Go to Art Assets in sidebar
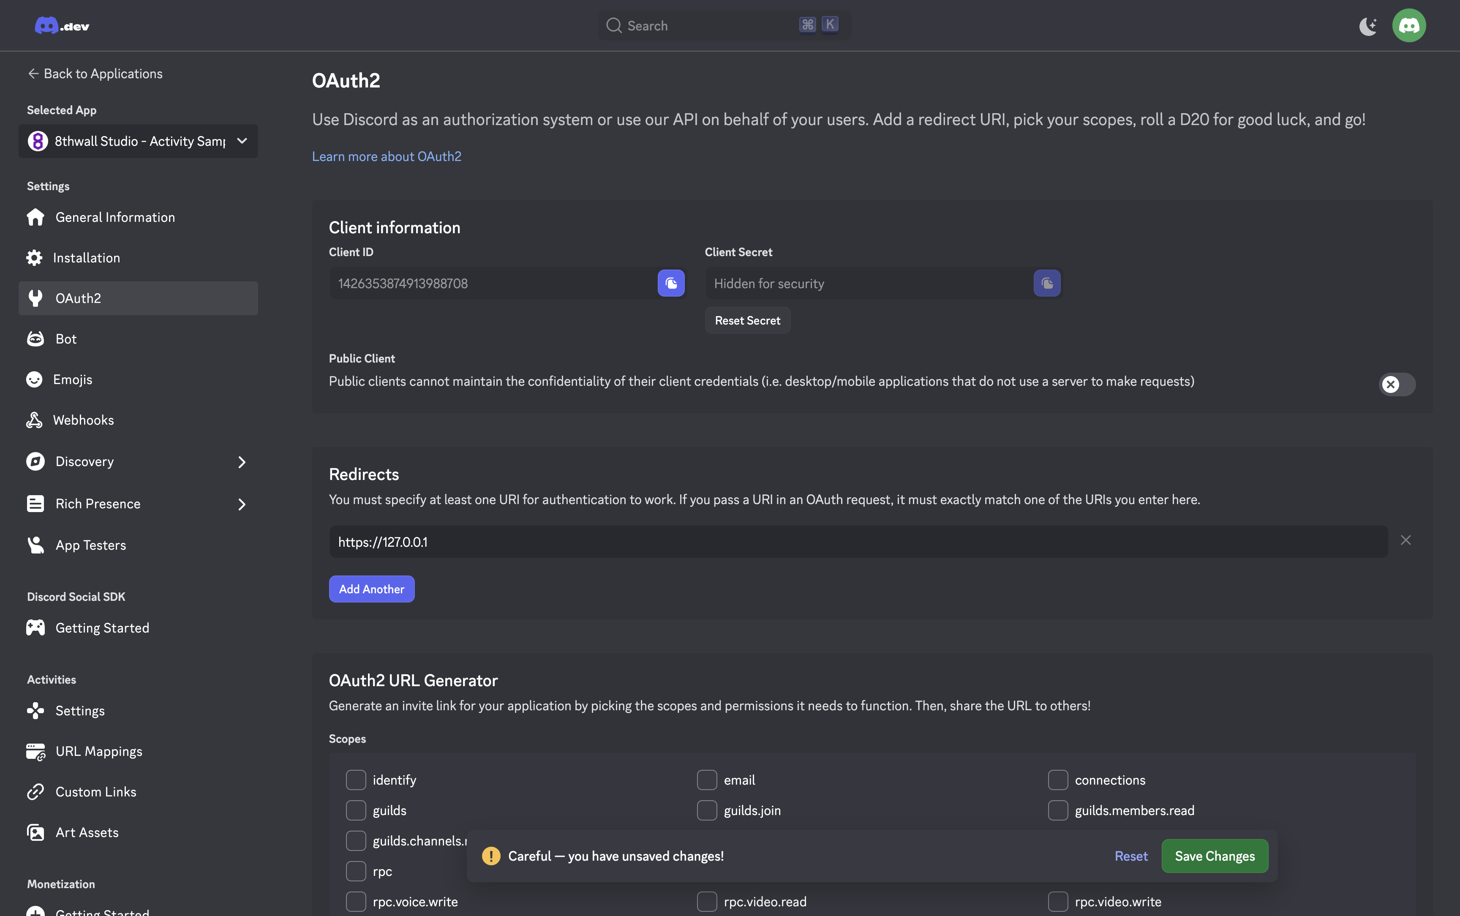 [x=87, y=832]
